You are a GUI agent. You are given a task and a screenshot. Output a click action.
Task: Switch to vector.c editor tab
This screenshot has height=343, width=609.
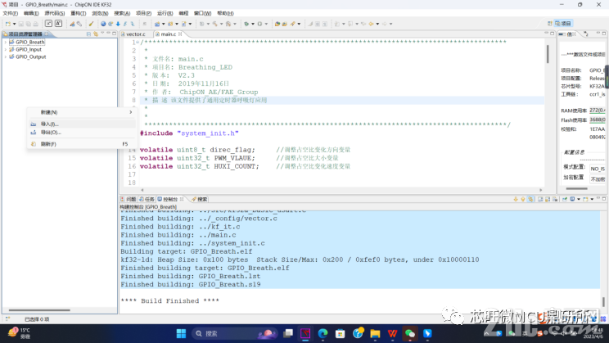(x=135, y=34)
